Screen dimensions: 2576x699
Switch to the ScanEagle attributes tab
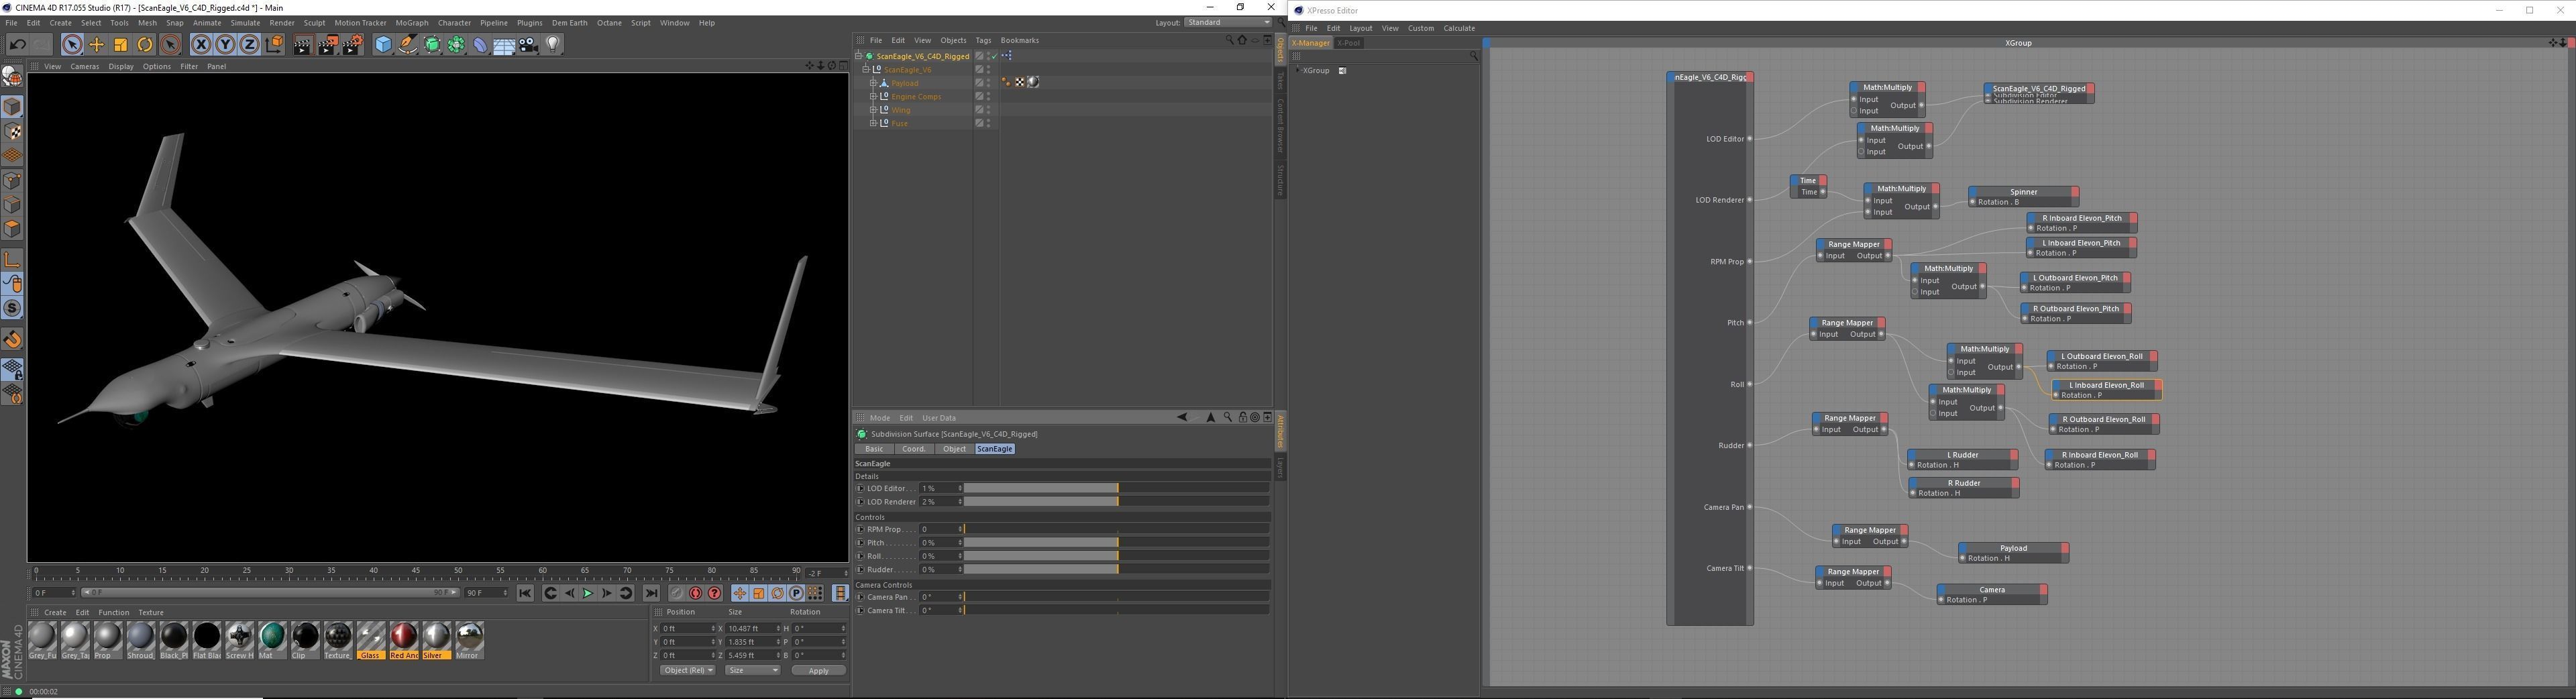994,450
